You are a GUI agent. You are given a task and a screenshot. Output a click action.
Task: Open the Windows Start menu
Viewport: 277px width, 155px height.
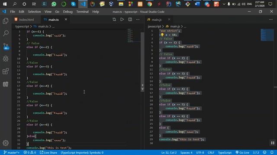5,4
